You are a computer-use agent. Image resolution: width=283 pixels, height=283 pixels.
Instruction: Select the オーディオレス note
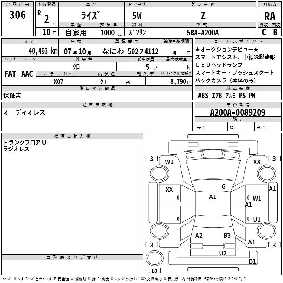(24, 112)
